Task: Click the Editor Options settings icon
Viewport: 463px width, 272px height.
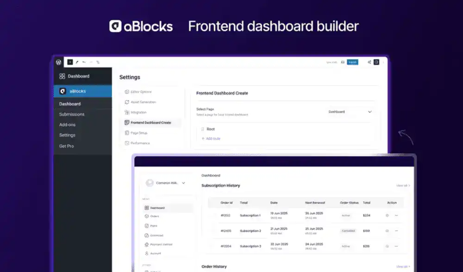Action: coord(127,92)
